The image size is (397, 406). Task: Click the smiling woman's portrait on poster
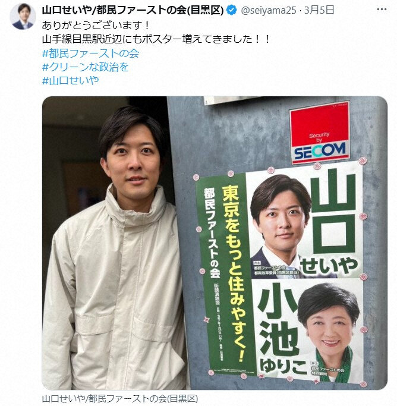tap(329, 332)
